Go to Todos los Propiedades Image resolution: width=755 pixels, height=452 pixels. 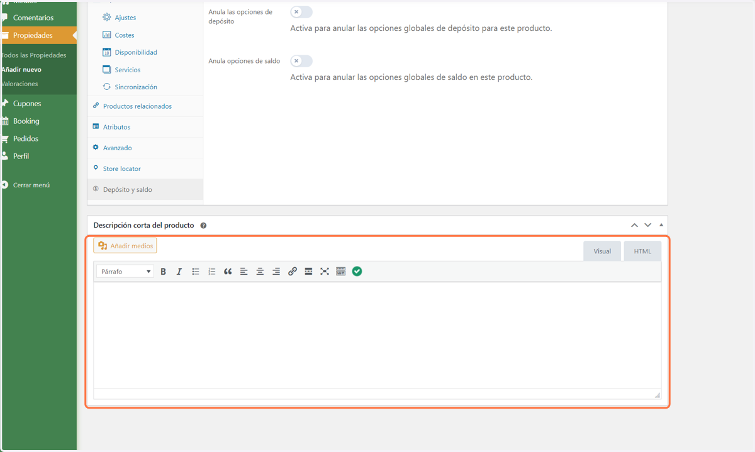click(34, 55)
